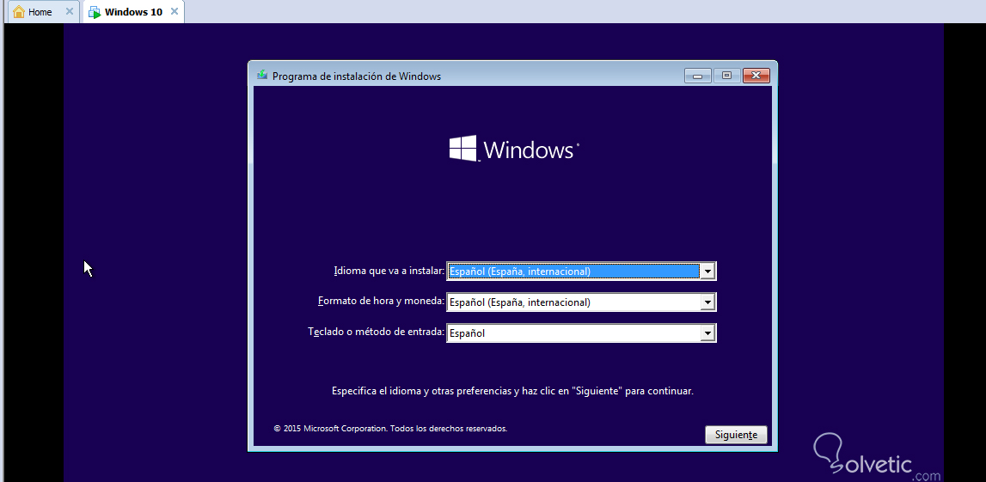The image size is (986, 482).
Task: Click the house icon on Home tab
Action: click(19, 11)
